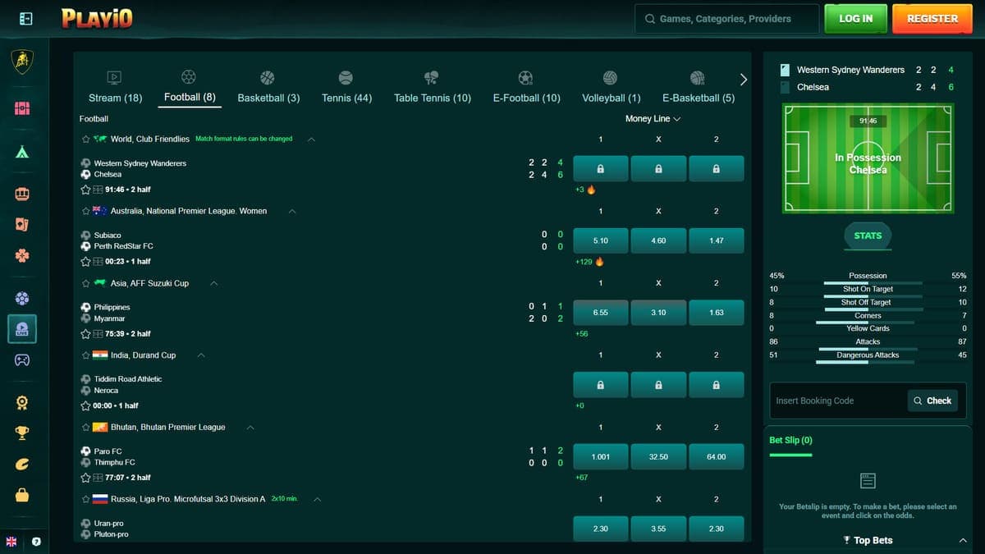Image resolution: width=985 pixels, height=554 pixels.
Task: Click the fire icon next to +129
Action: coord(599,262)
